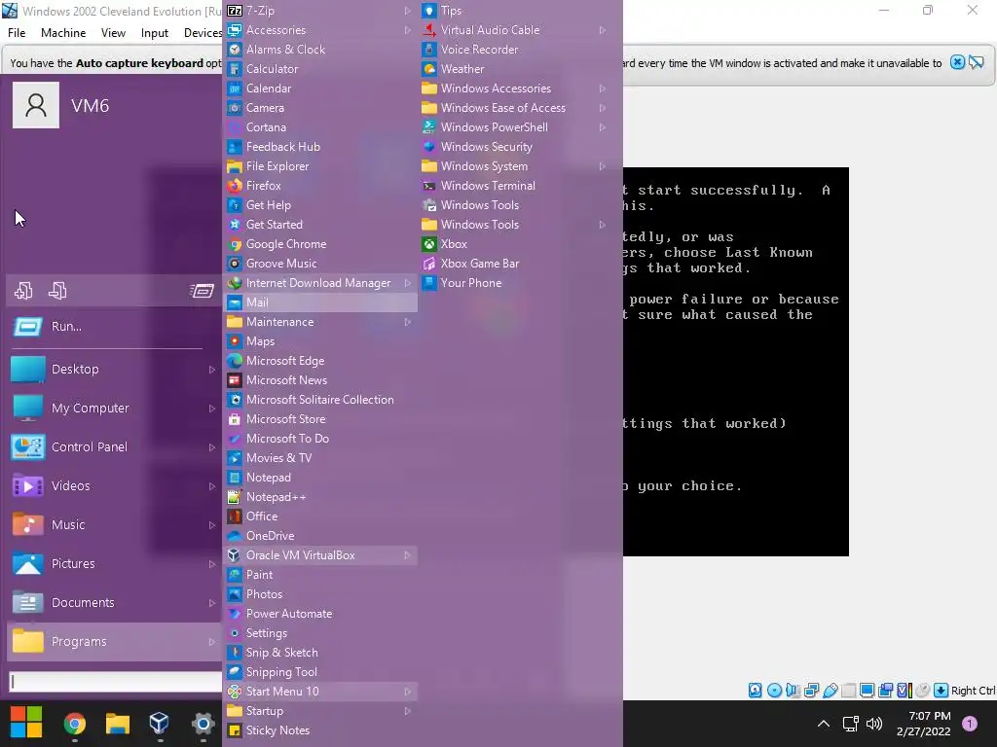Open File Explorer from the taskbar

(118, 724)
